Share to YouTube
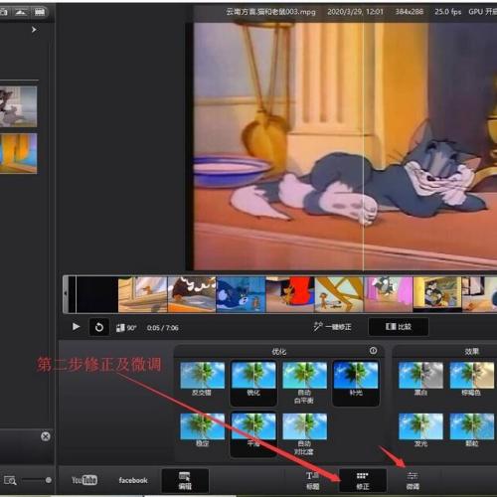Image resolution: width=497 pixels, height=497 pixels. click(x=84, y=480)
